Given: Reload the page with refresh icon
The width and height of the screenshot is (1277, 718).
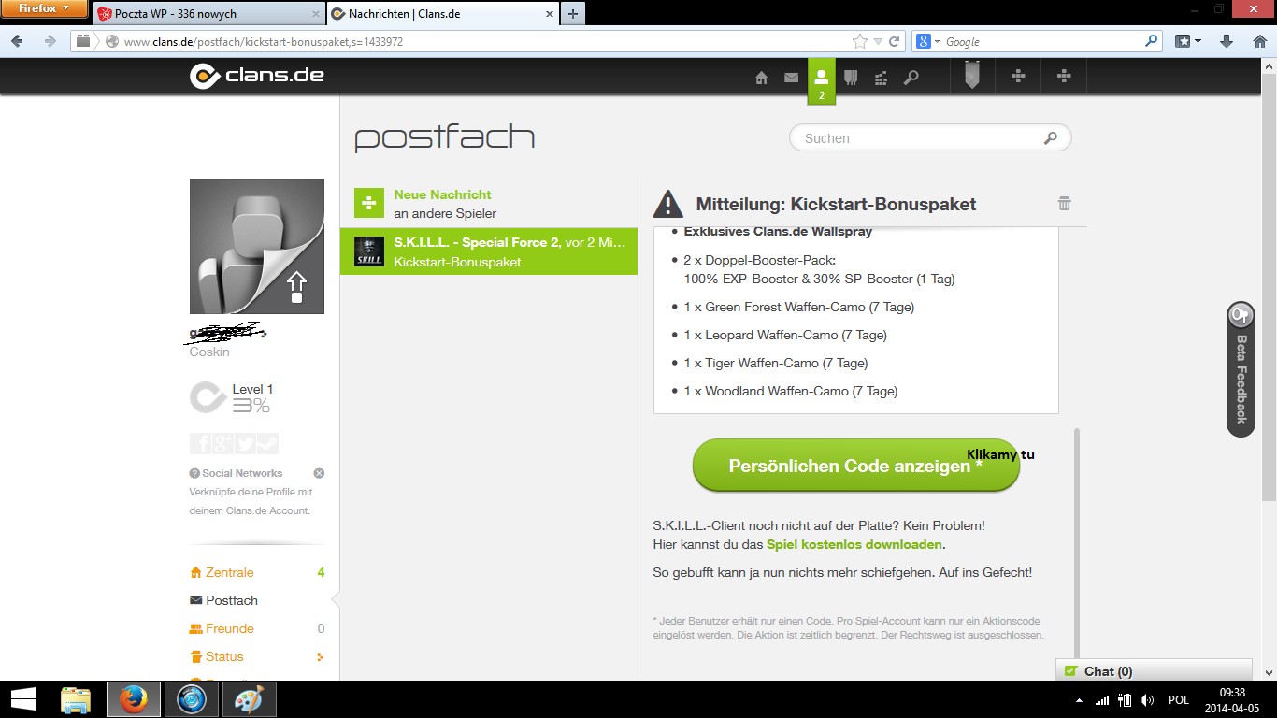Looking at the screenshot, I should pyautogui.click(x=895, y=41).
